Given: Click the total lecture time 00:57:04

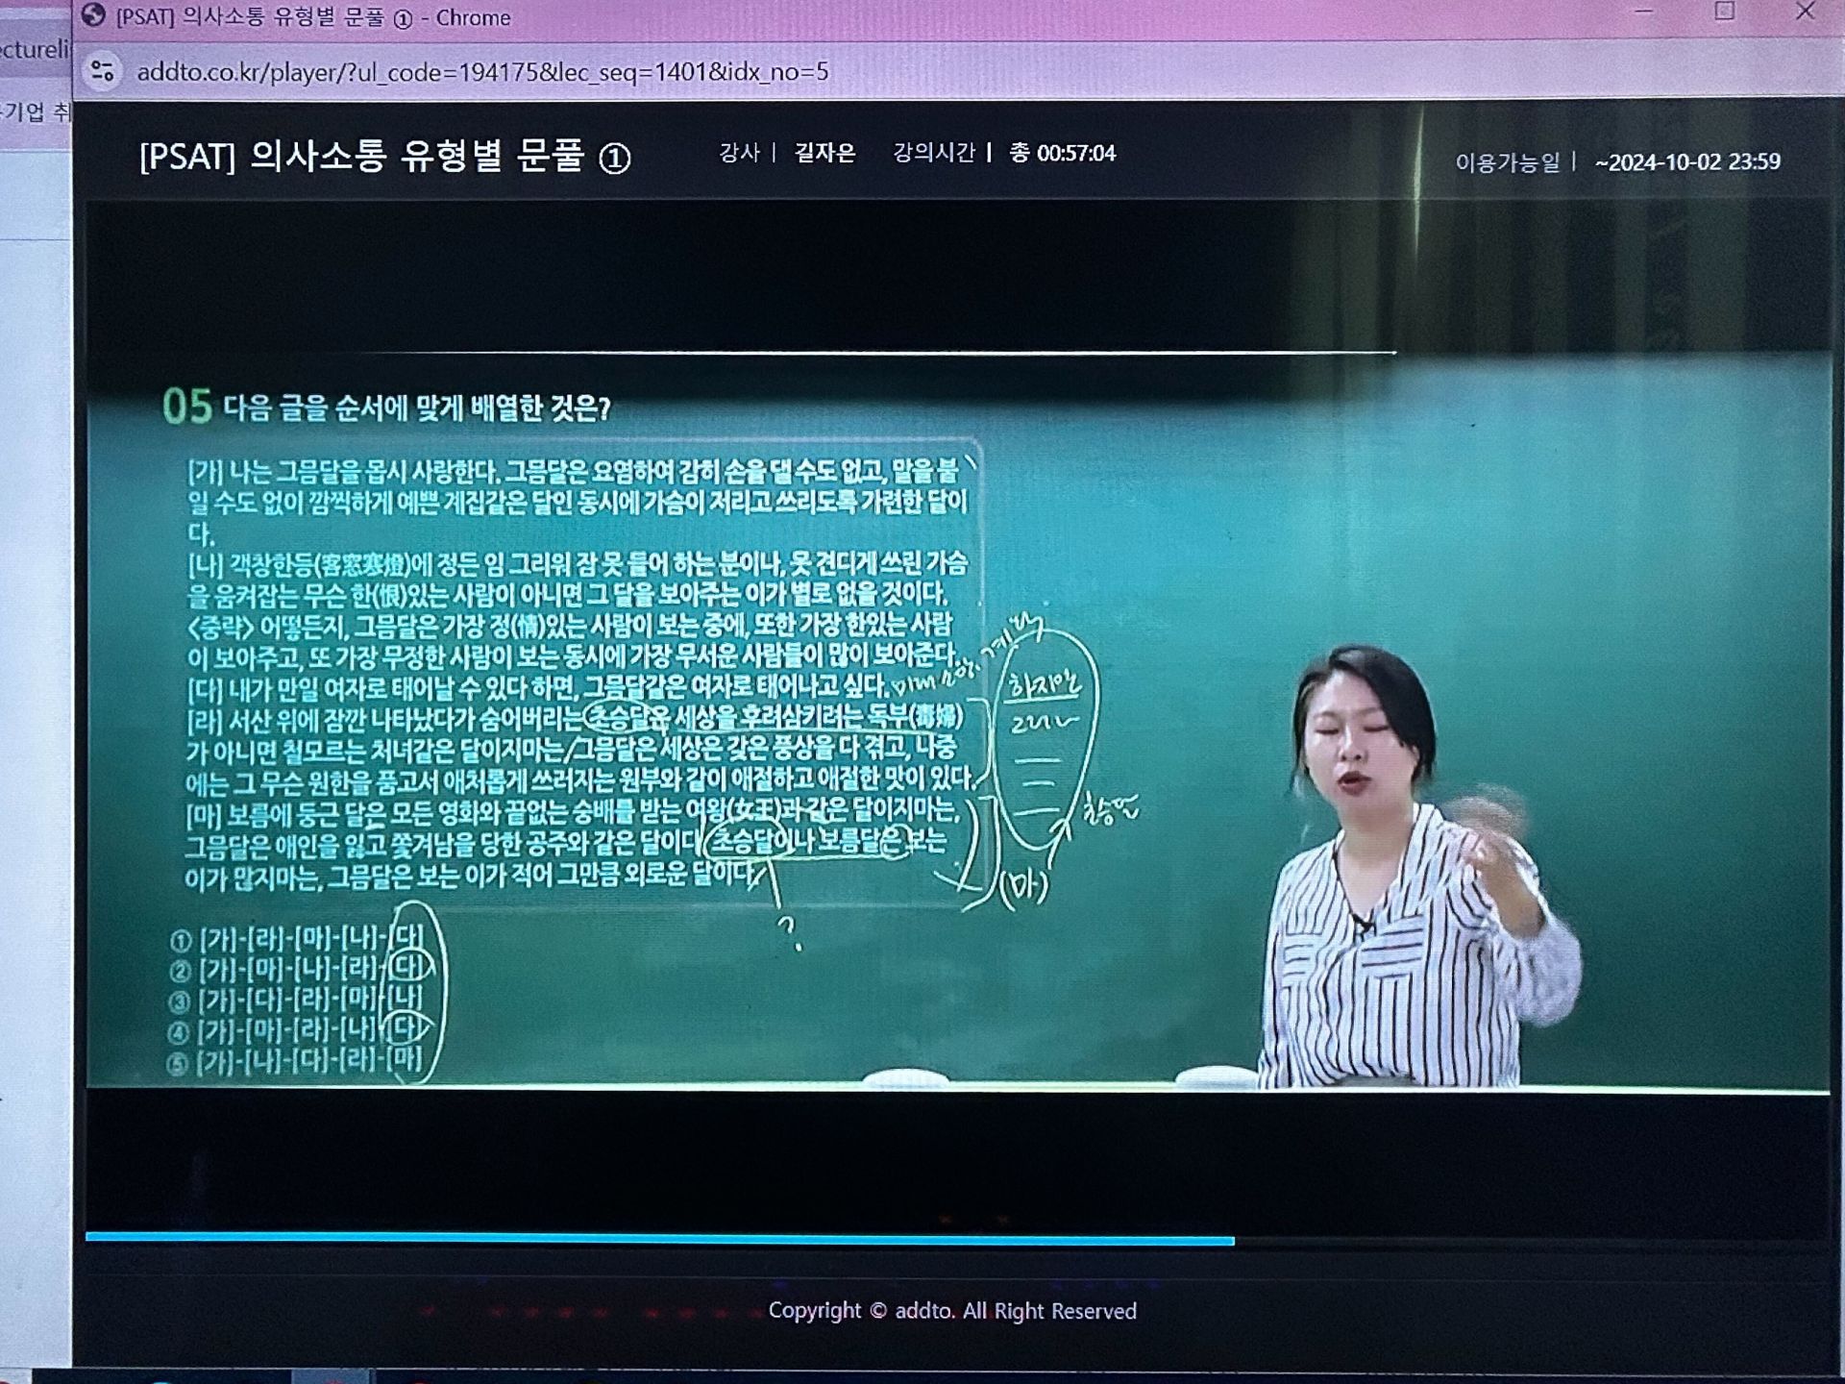Looking at the screenshot, I should point(1075,153).
